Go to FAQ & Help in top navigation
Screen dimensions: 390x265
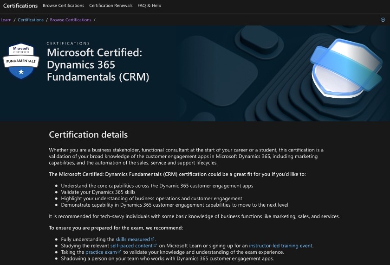[149, 6]
